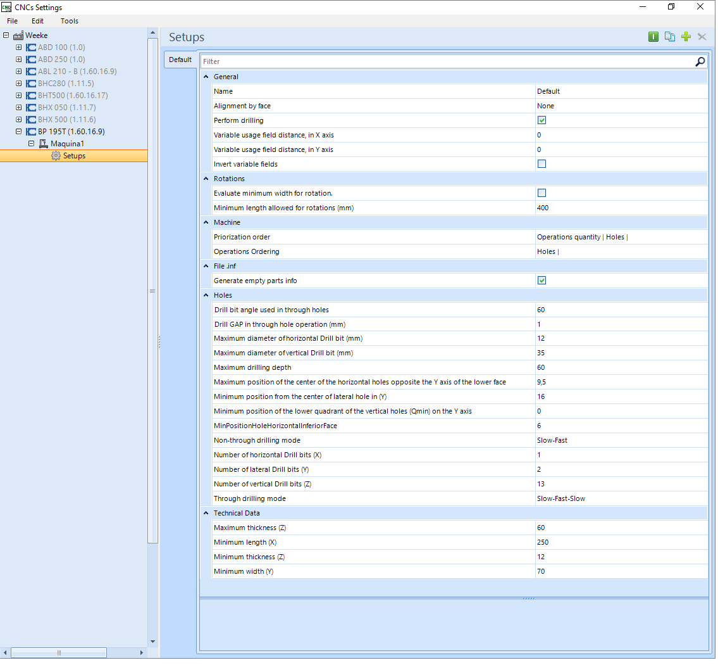Image resolution: width=718 pixels, height=665 pixels.
Task: Click the CNC icon beside ABD 100
Action: pyautogui.click(x=31, y=47)
